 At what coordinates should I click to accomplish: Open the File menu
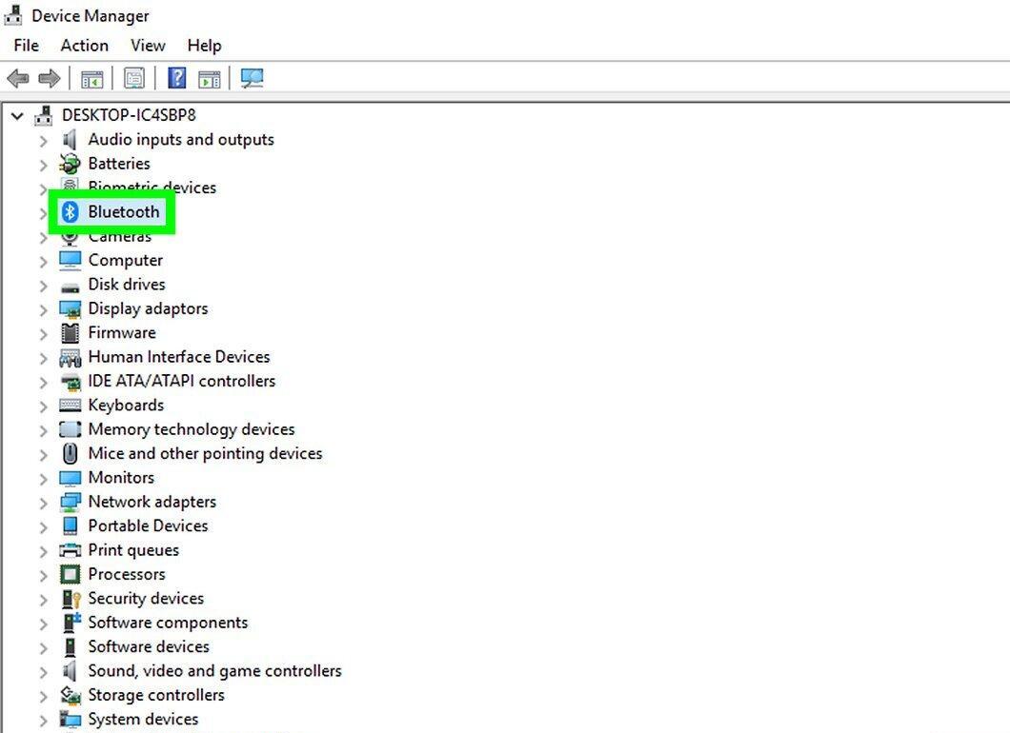coord(27,46)
